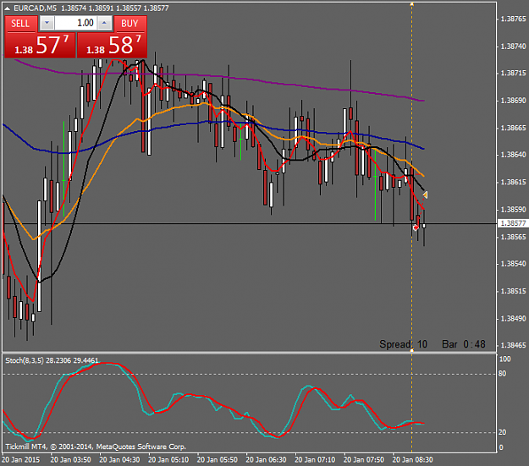The width and height of the screenshot is (529, 466).
Task: Click the 20 level on stochastic scale
Action: tap(503, 432)
